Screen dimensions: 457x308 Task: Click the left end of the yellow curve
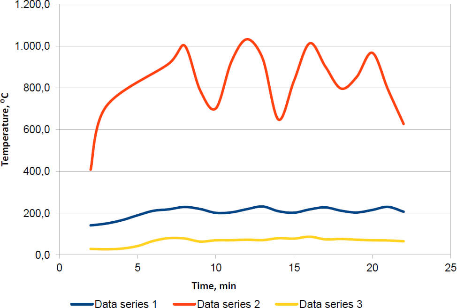pyautogui.click(x=91, y=248)
